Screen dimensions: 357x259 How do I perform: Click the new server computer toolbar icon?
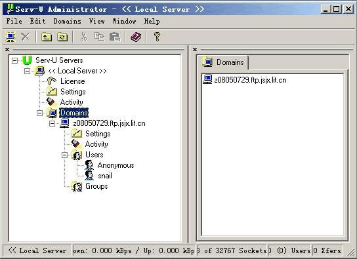click(10, 37)
